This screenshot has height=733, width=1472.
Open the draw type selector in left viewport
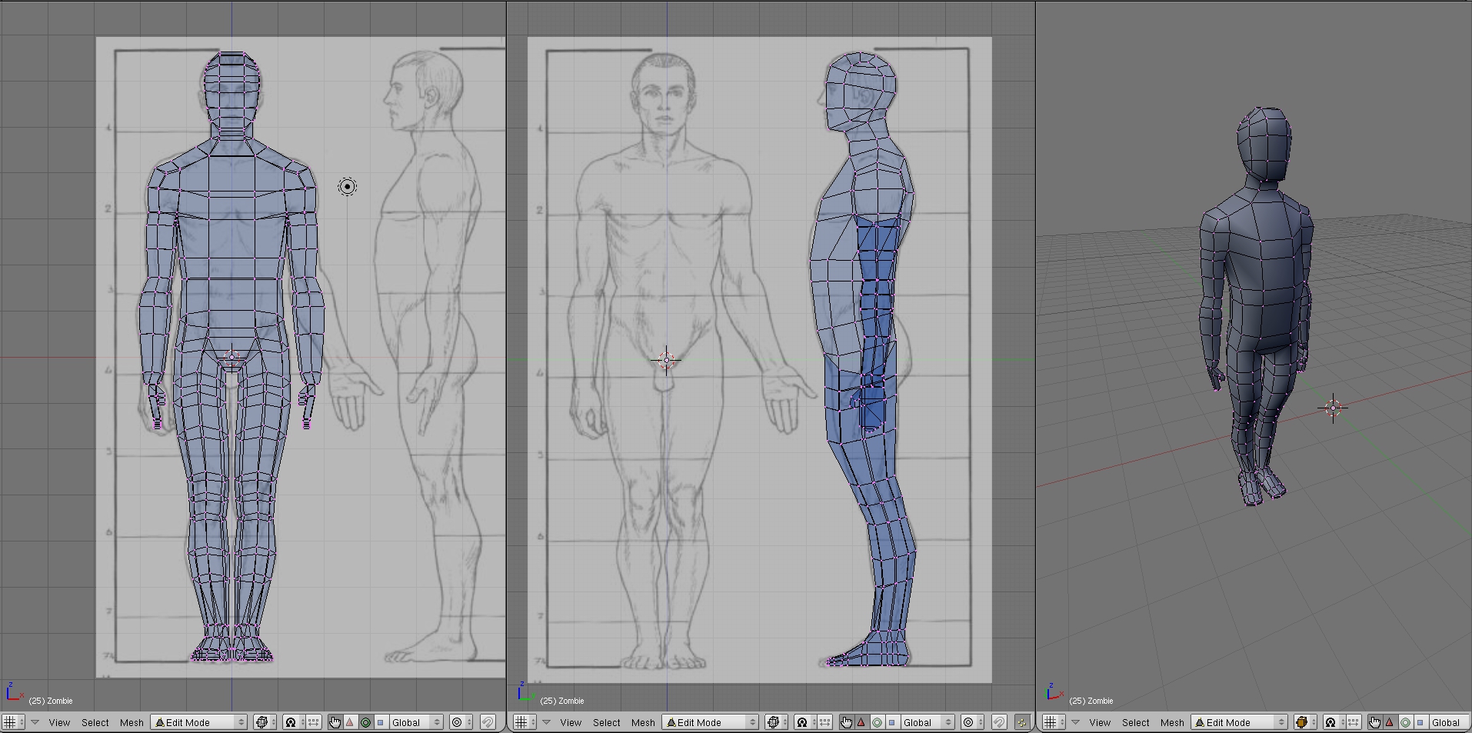[x=265, y=722]
